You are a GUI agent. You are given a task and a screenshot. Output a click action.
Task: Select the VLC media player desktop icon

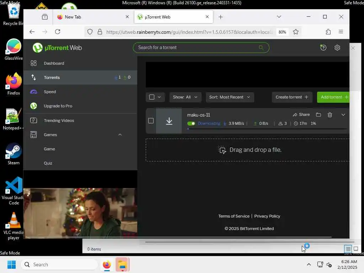click(14, 226)
